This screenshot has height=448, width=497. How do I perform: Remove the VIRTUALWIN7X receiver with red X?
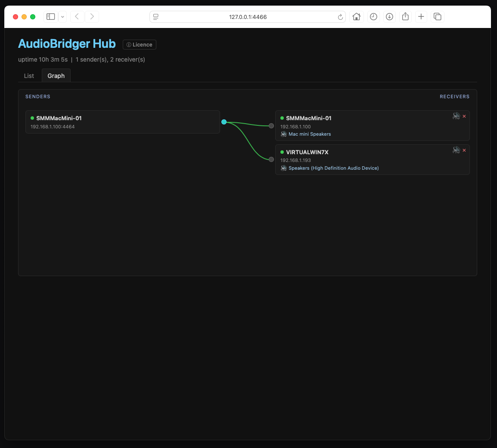click(464, 150)
